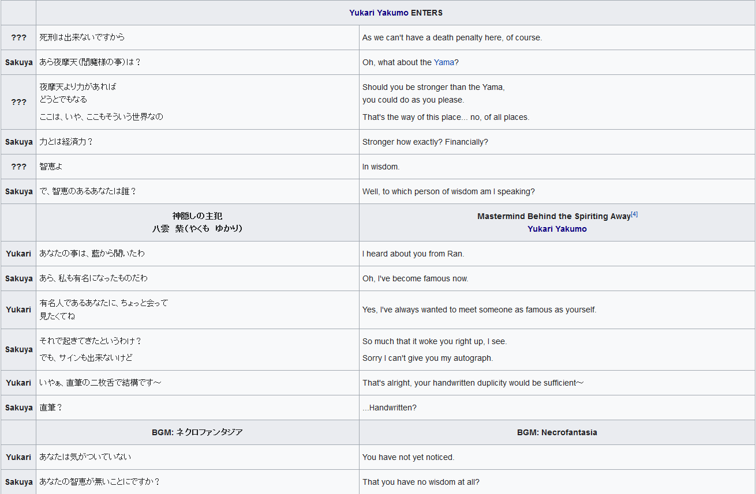756x494 pixels.
Task: Click the name "八雲 紫(やくも ゆかり)"
Action: point(197,229)
